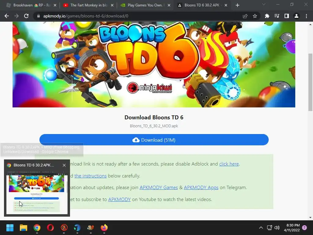This screenshot has width=313, height=235.
Task: Open a new browser tab
Action: (237, 5)
